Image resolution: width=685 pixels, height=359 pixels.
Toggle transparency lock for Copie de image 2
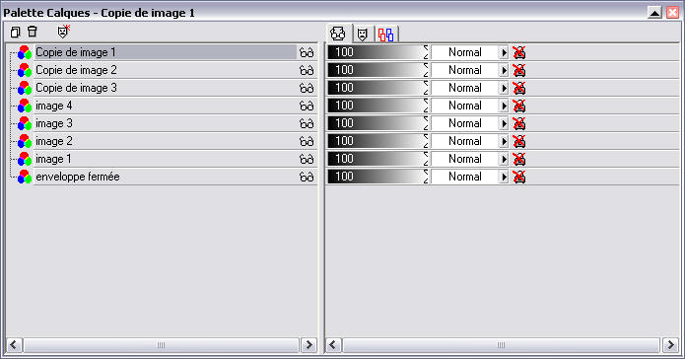pyautogui.click(x=519, y=70)
